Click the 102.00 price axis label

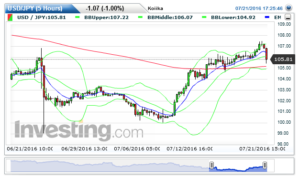tap(284, 101)
